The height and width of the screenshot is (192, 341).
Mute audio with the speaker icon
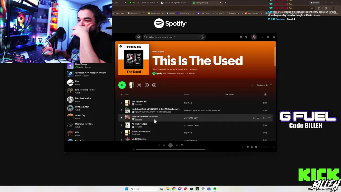point(256,147)
